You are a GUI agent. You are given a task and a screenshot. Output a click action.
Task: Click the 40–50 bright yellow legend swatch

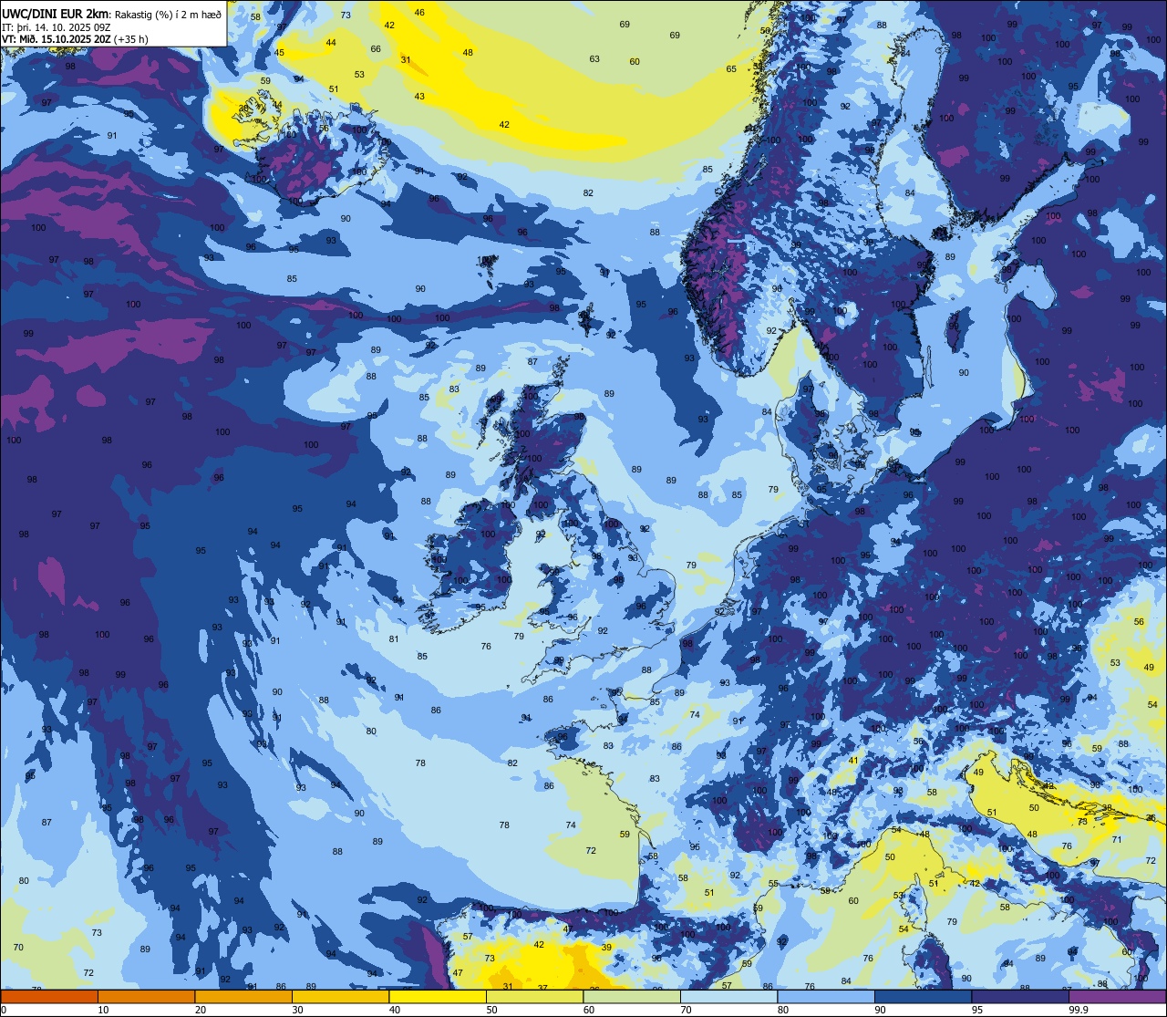[438, 996]
